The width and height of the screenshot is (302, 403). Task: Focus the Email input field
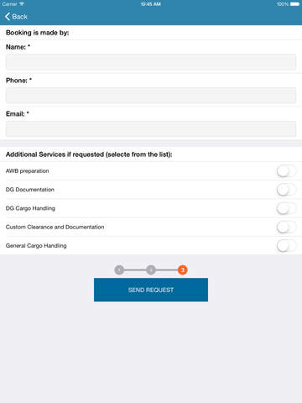click(x=151, y=128)
